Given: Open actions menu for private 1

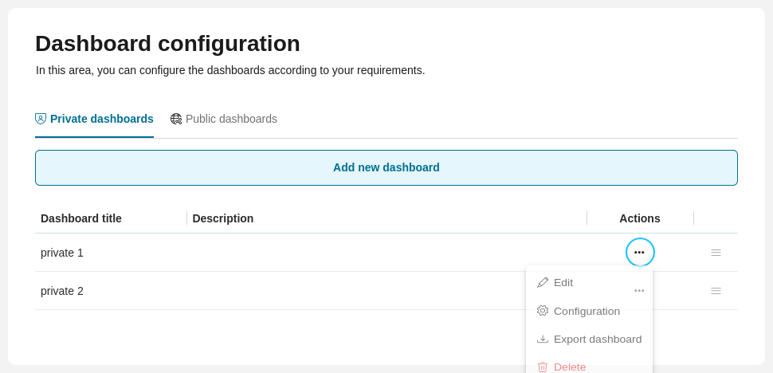Looking at the screenshot, I should point(640,253).
